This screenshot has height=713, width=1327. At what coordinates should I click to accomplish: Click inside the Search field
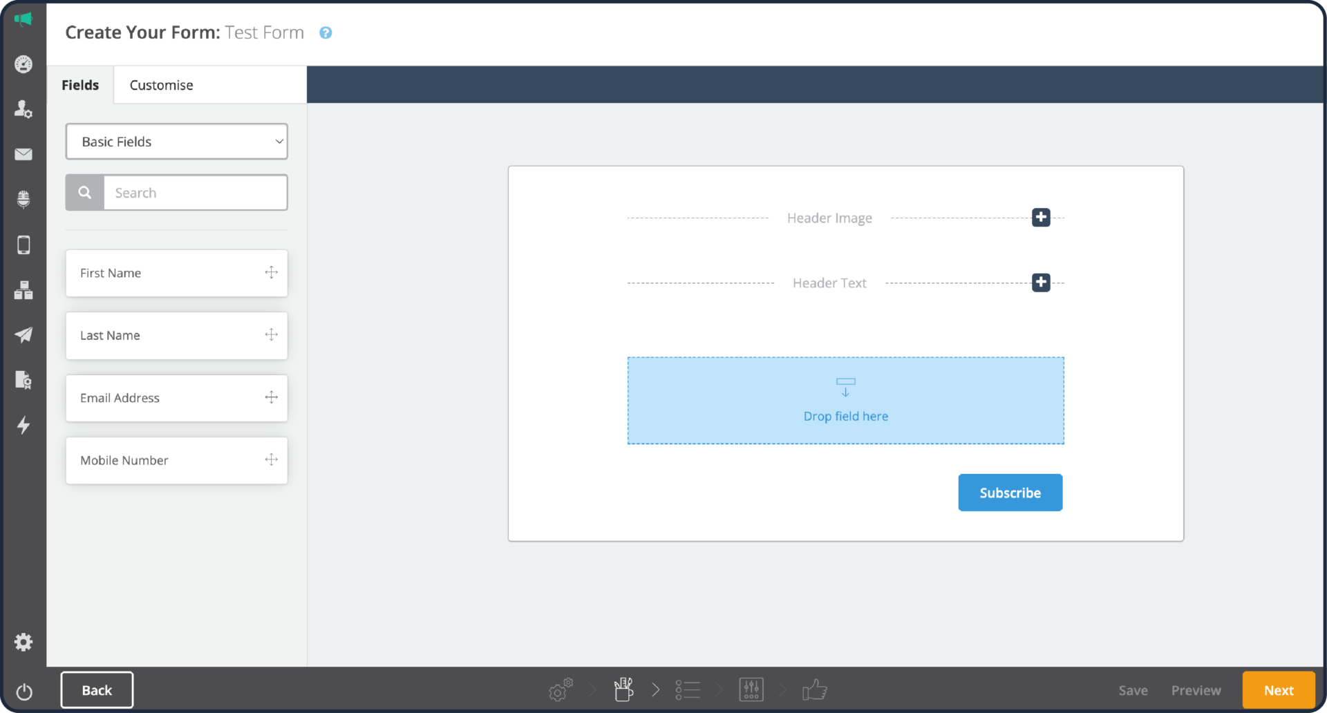click(x=196, y=192)
